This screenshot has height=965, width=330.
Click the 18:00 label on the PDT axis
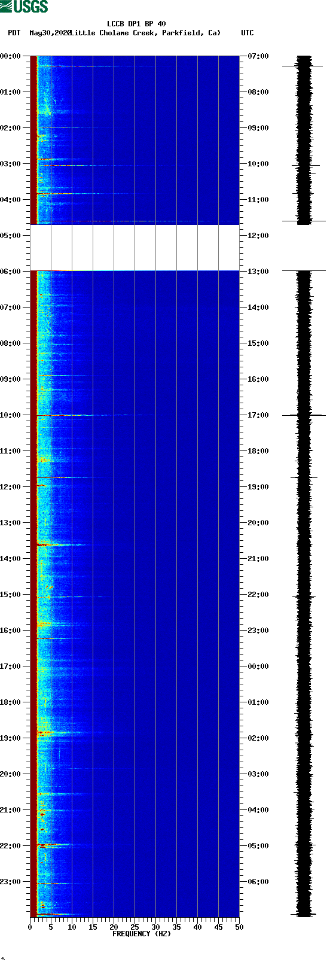click(x=11, y=702)
